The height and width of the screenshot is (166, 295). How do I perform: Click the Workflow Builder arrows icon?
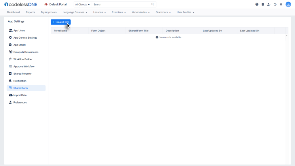pos(10,59)
